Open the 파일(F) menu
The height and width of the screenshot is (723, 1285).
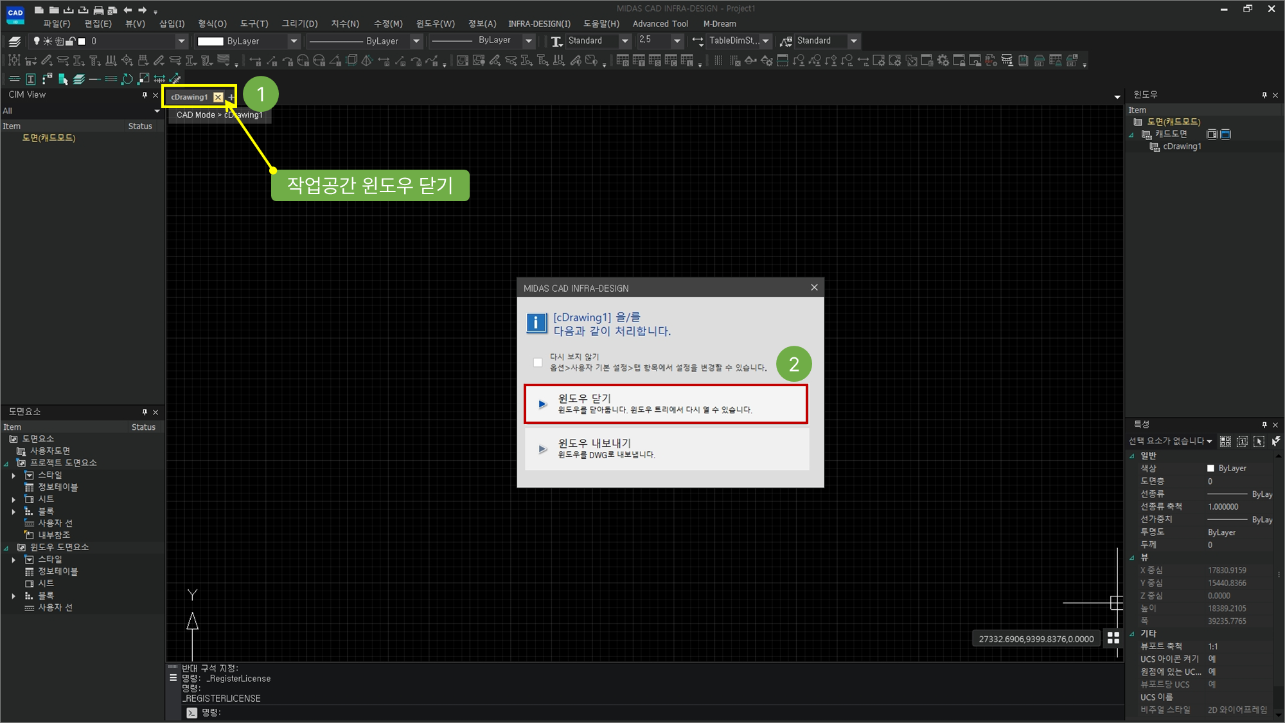click(57, 24)
